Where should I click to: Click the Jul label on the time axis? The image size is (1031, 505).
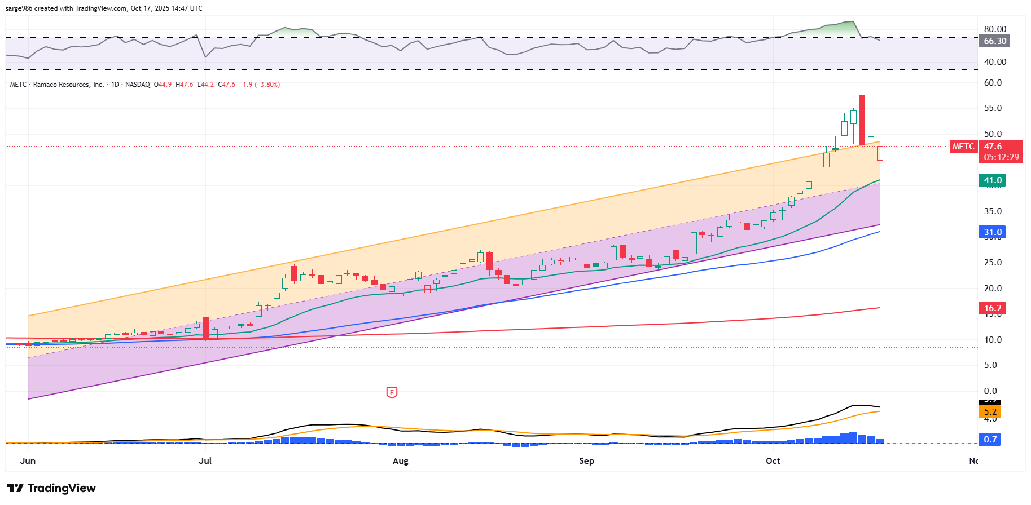205,461
